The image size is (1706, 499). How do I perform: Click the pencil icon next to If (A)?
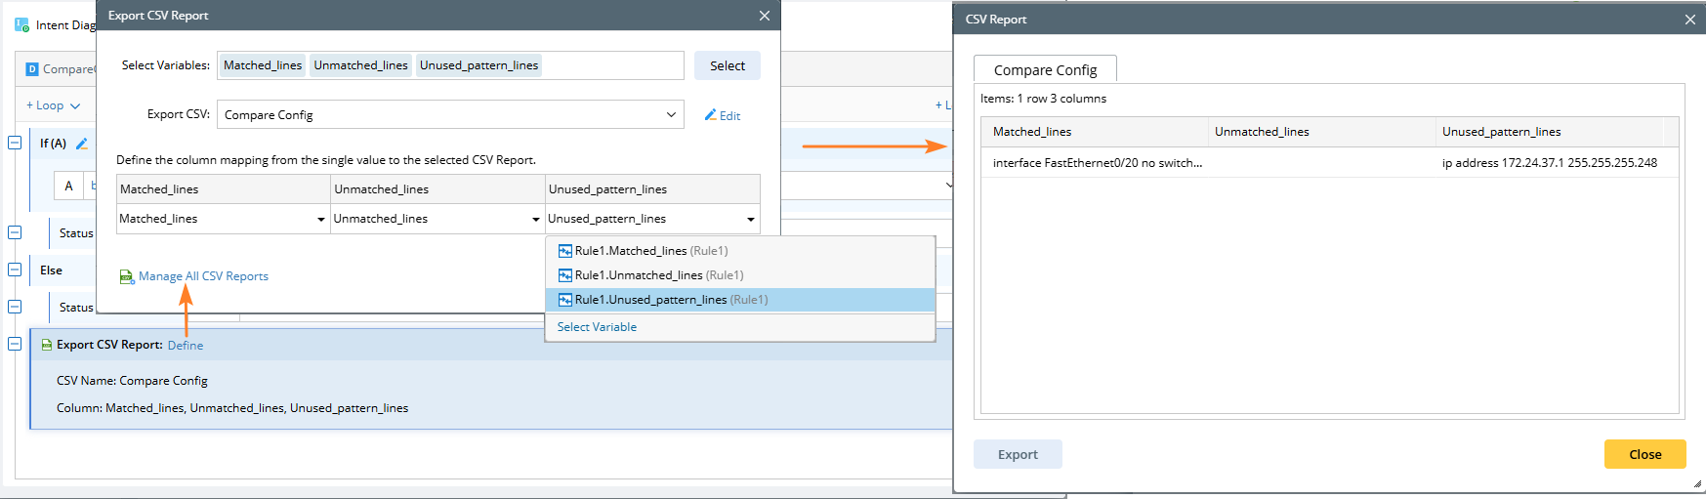(82, 144)
